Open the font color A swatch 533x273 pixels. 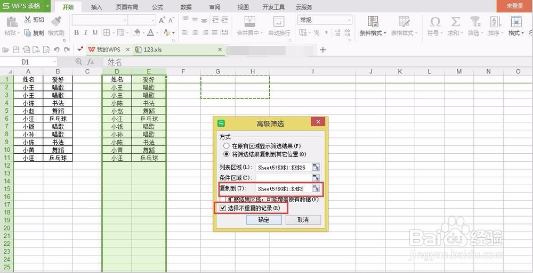coord(150,32)
